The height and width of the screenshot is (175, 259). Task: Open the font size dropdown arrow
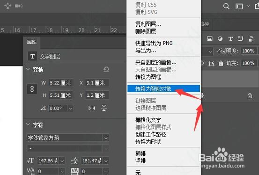tap(62, 161)
